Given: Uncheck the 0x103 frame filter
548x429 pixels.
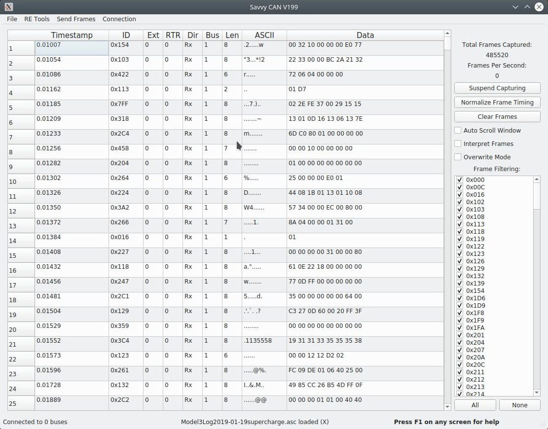Looking at the screenshot, I should tap(460, 210).
